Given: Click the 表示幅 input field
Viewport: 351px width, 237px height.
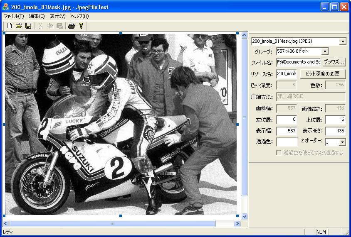Looking at the screenshot, I should (x=287, y=131).
